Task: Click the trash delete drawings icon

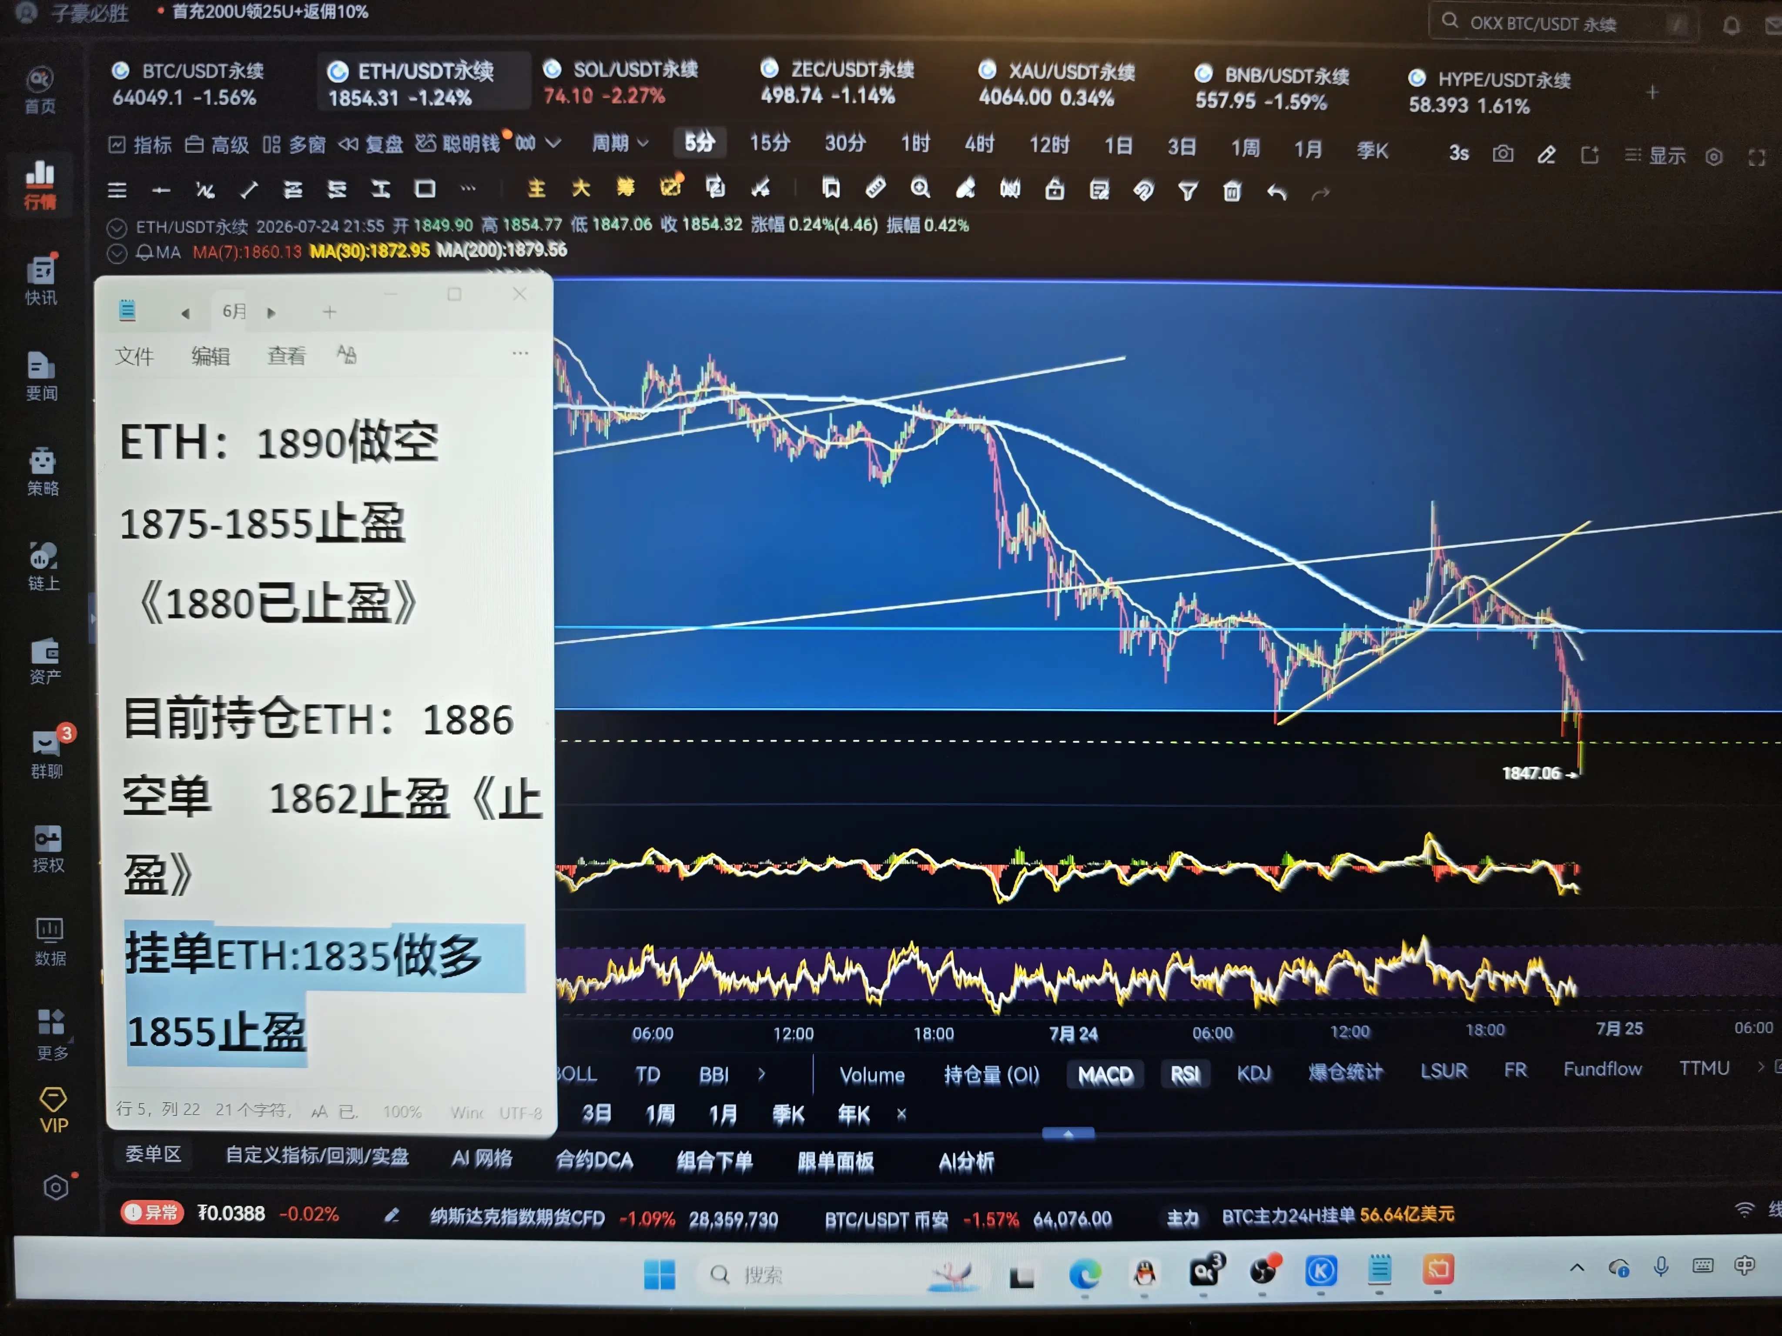Action: pyautogui.click(x=1232, y=192)
